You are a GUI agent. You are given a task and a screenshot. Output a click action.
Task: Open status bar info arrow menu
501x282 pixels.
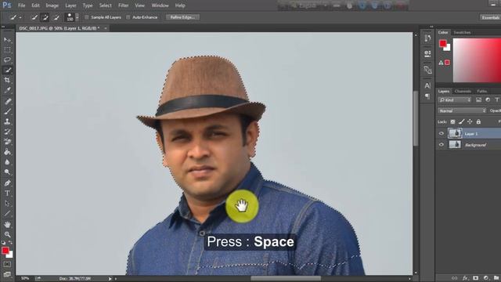pos(110,279)
